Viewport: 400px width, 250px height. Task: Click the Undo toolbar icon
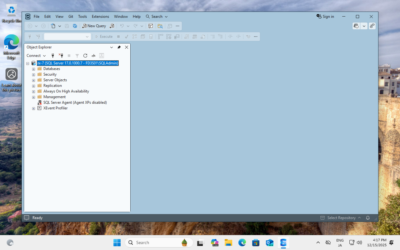tap(122, 26)
